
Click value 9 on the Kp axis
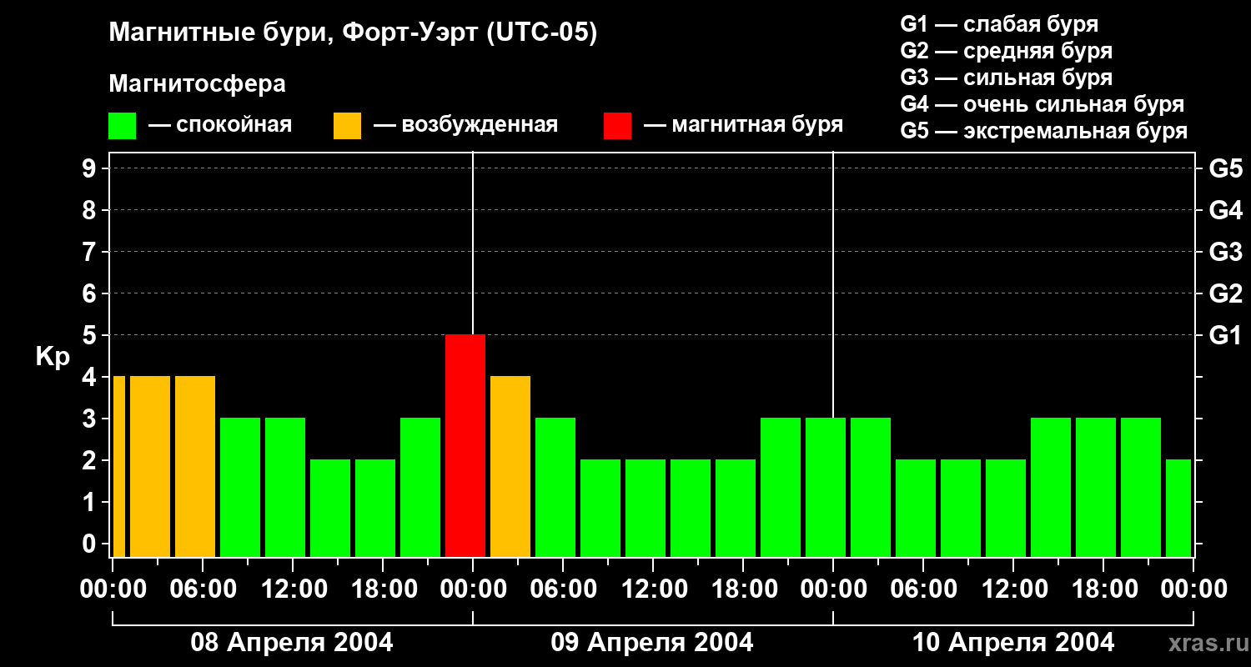tap(91, 168)
